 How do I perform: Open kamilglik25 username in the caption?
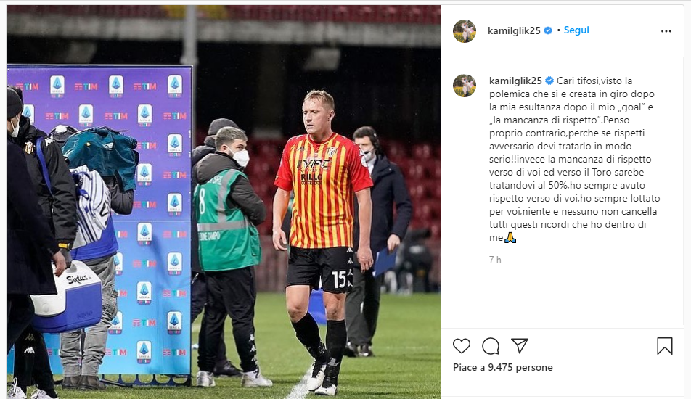515,81
